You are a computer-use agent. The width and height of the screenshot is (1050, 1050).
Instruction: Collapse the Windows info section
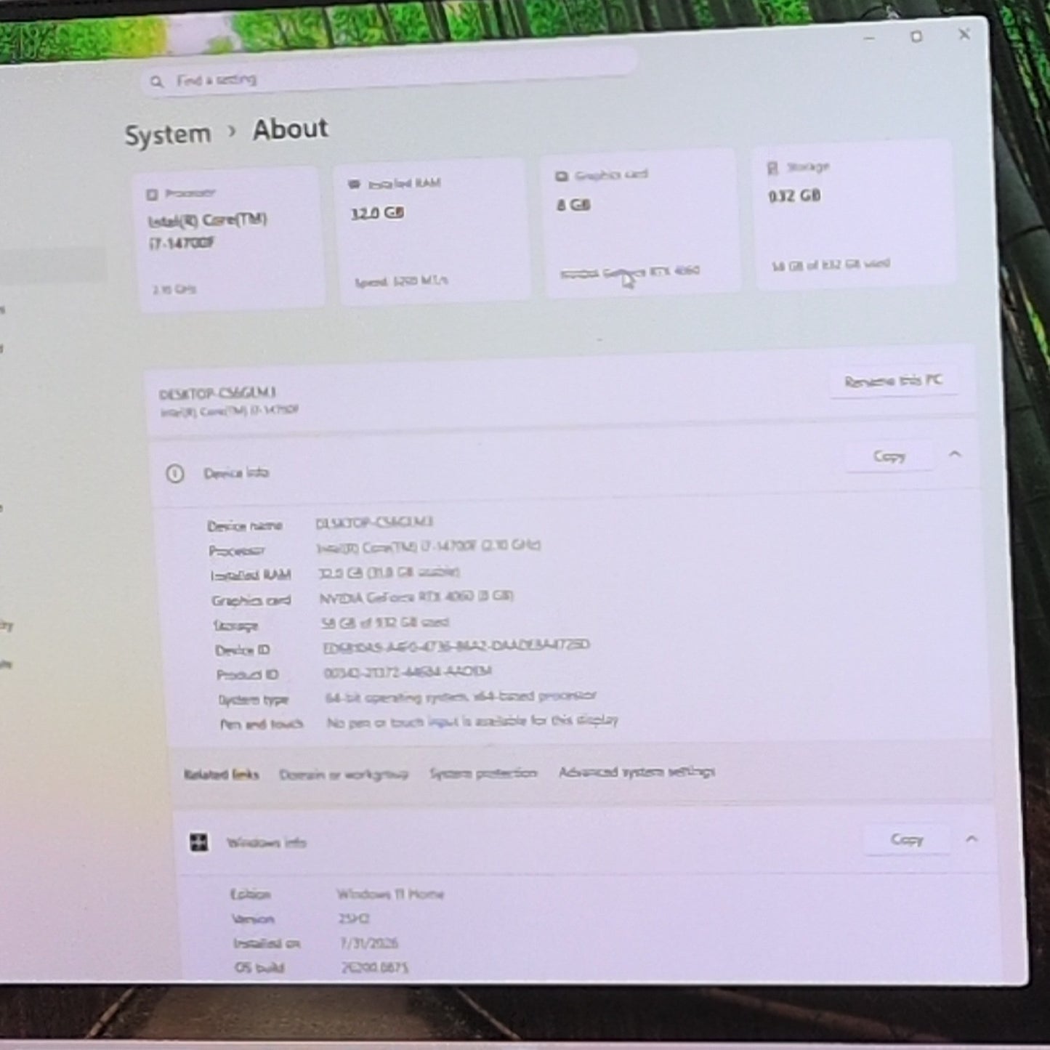[972, 839]
